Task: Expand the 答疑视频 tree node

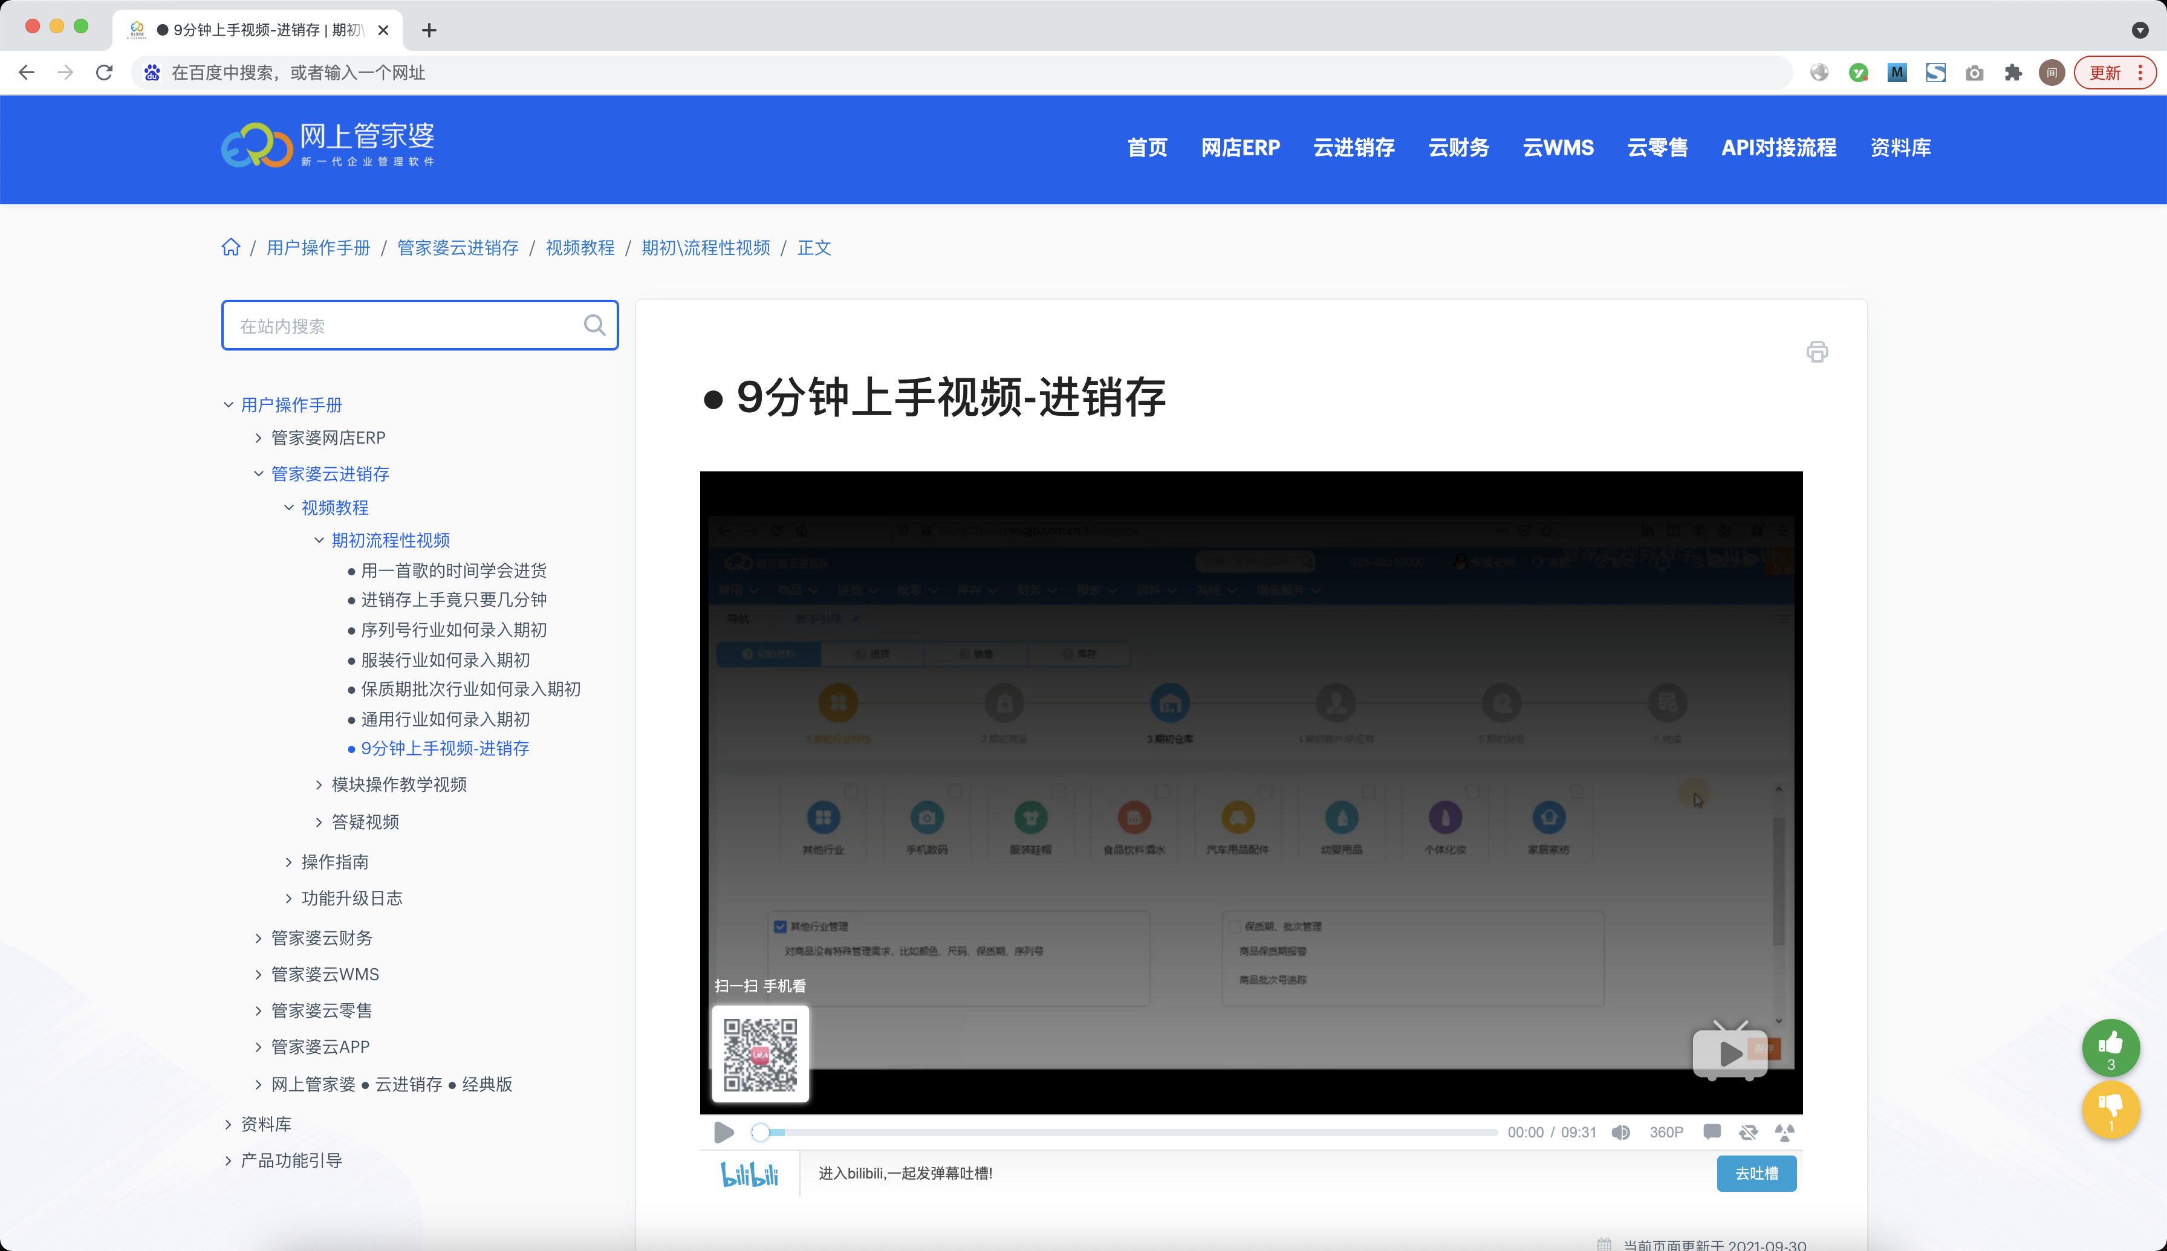Action: pyautogui.click(x=319, y=823)
